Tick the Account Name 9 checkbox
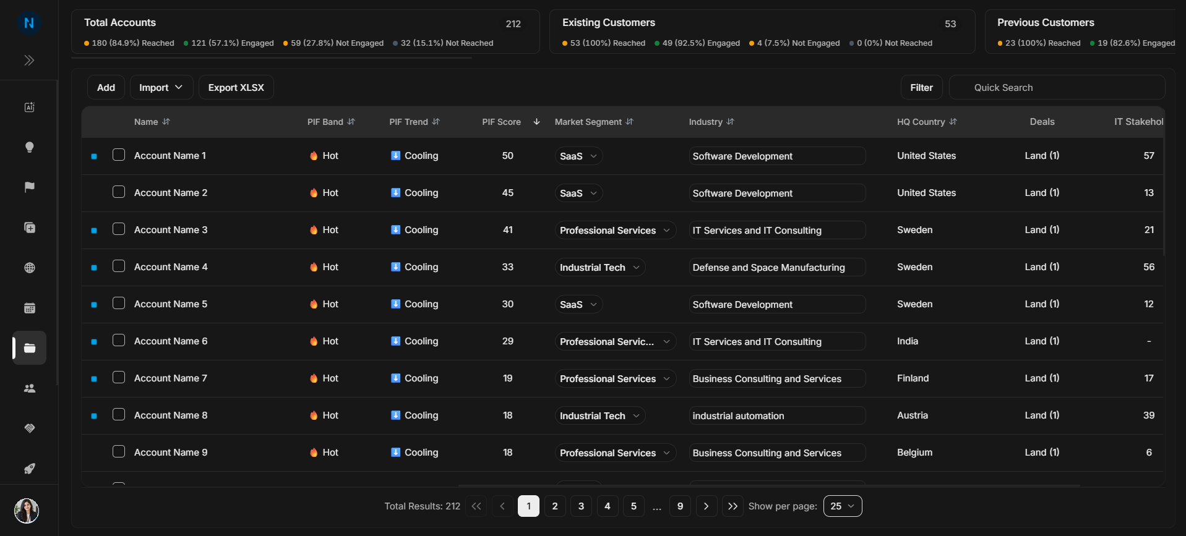The height and width of the screenshot is (536, 1186). (x=119, y=451)
